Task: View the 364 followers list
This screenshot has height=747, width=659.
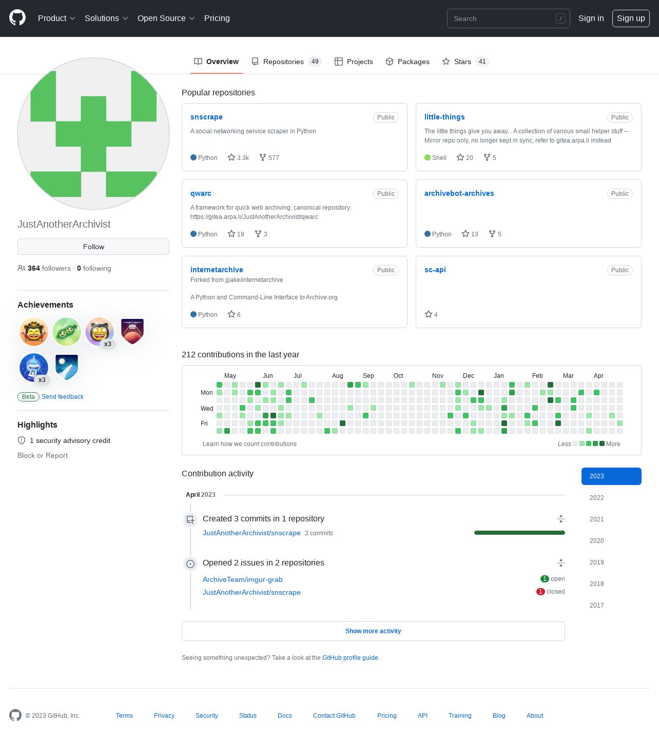Action: point(44,268)
